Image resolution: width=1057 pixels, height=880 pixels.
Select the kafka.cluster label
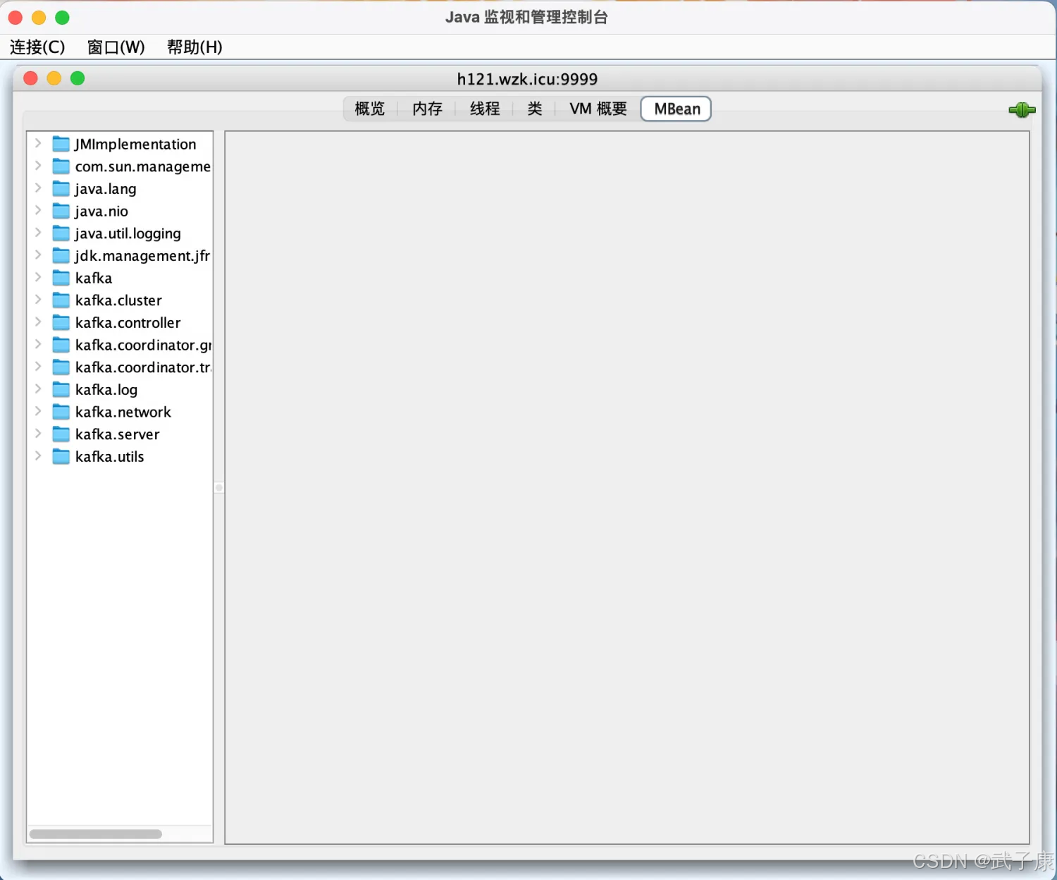(118, 300)
